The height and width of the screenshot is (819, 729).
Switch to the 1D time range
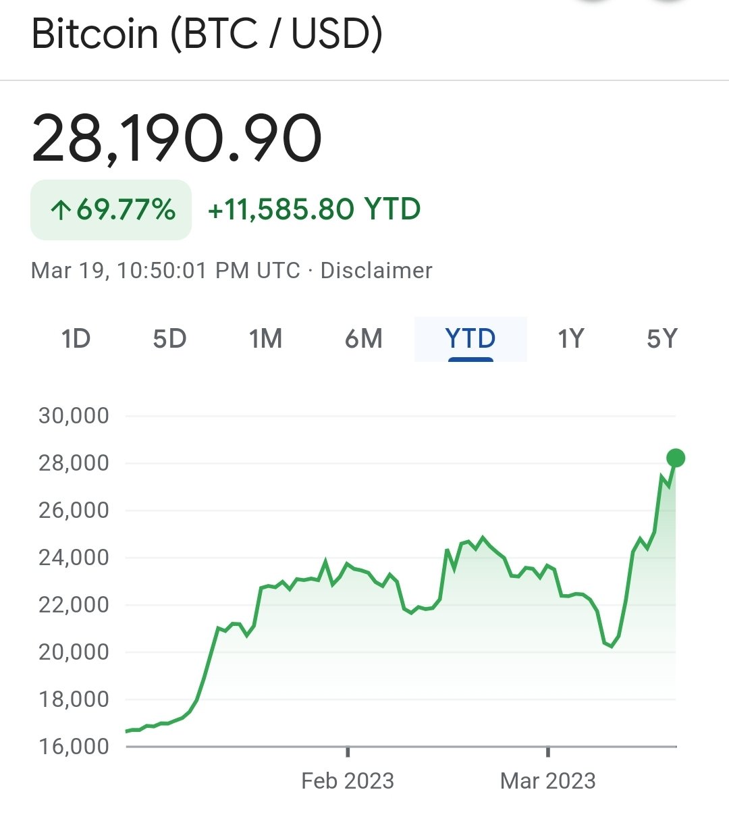pos(76,338)
